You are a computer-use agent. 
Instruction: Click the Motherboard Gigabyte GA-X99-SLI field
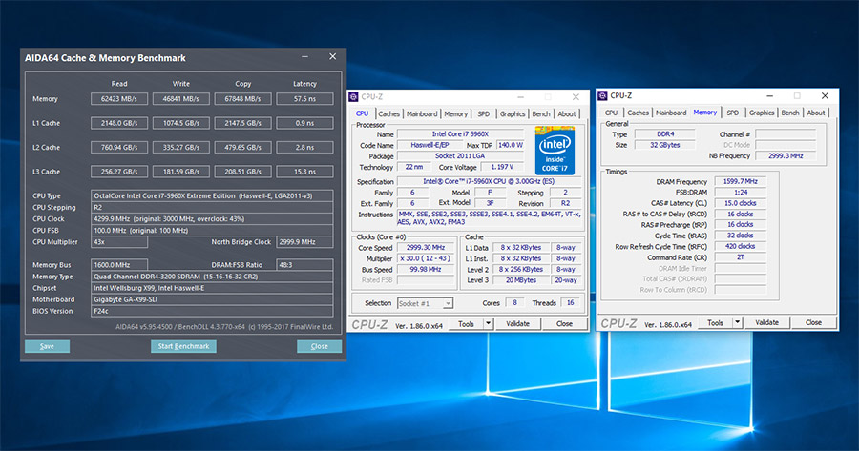[x=212, y=299]
